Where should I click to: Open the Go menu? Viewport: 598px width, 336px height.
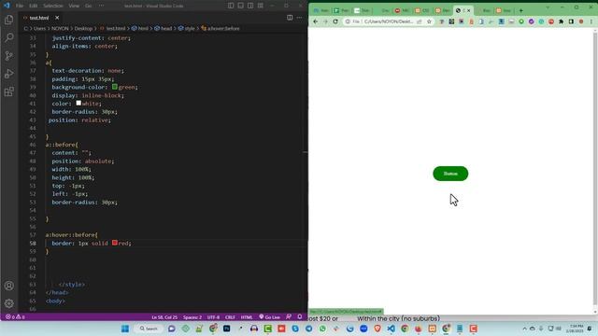(x=88, y=6)
